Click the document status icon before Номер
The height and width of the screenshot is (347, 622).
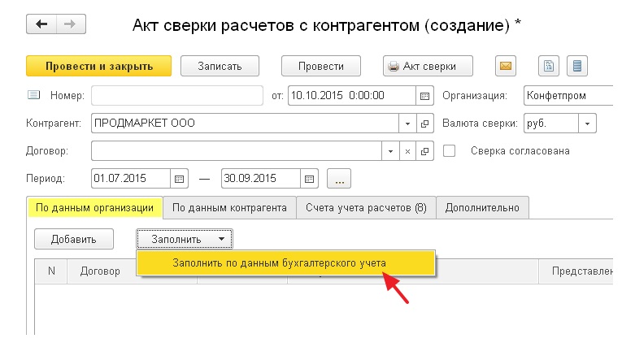(x=33, y=95)
